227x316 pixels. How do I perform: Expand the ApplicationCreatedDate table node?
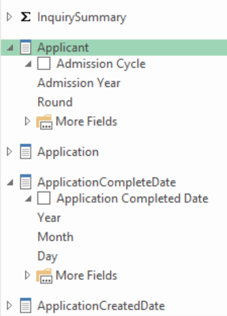pyautogui.click(x=9, y=306)
